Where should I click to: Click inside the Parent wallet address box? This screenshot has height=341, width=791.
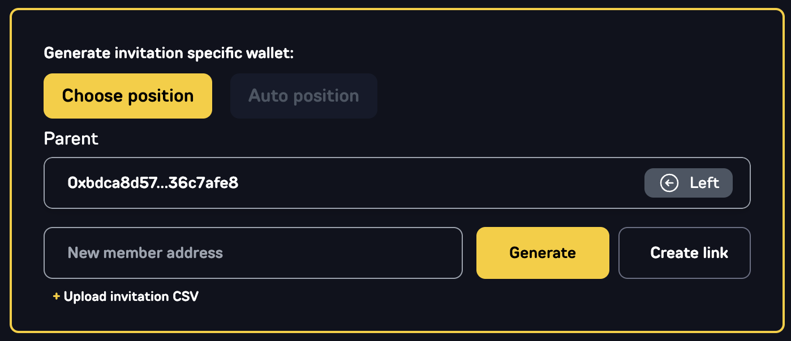(396, 183)
